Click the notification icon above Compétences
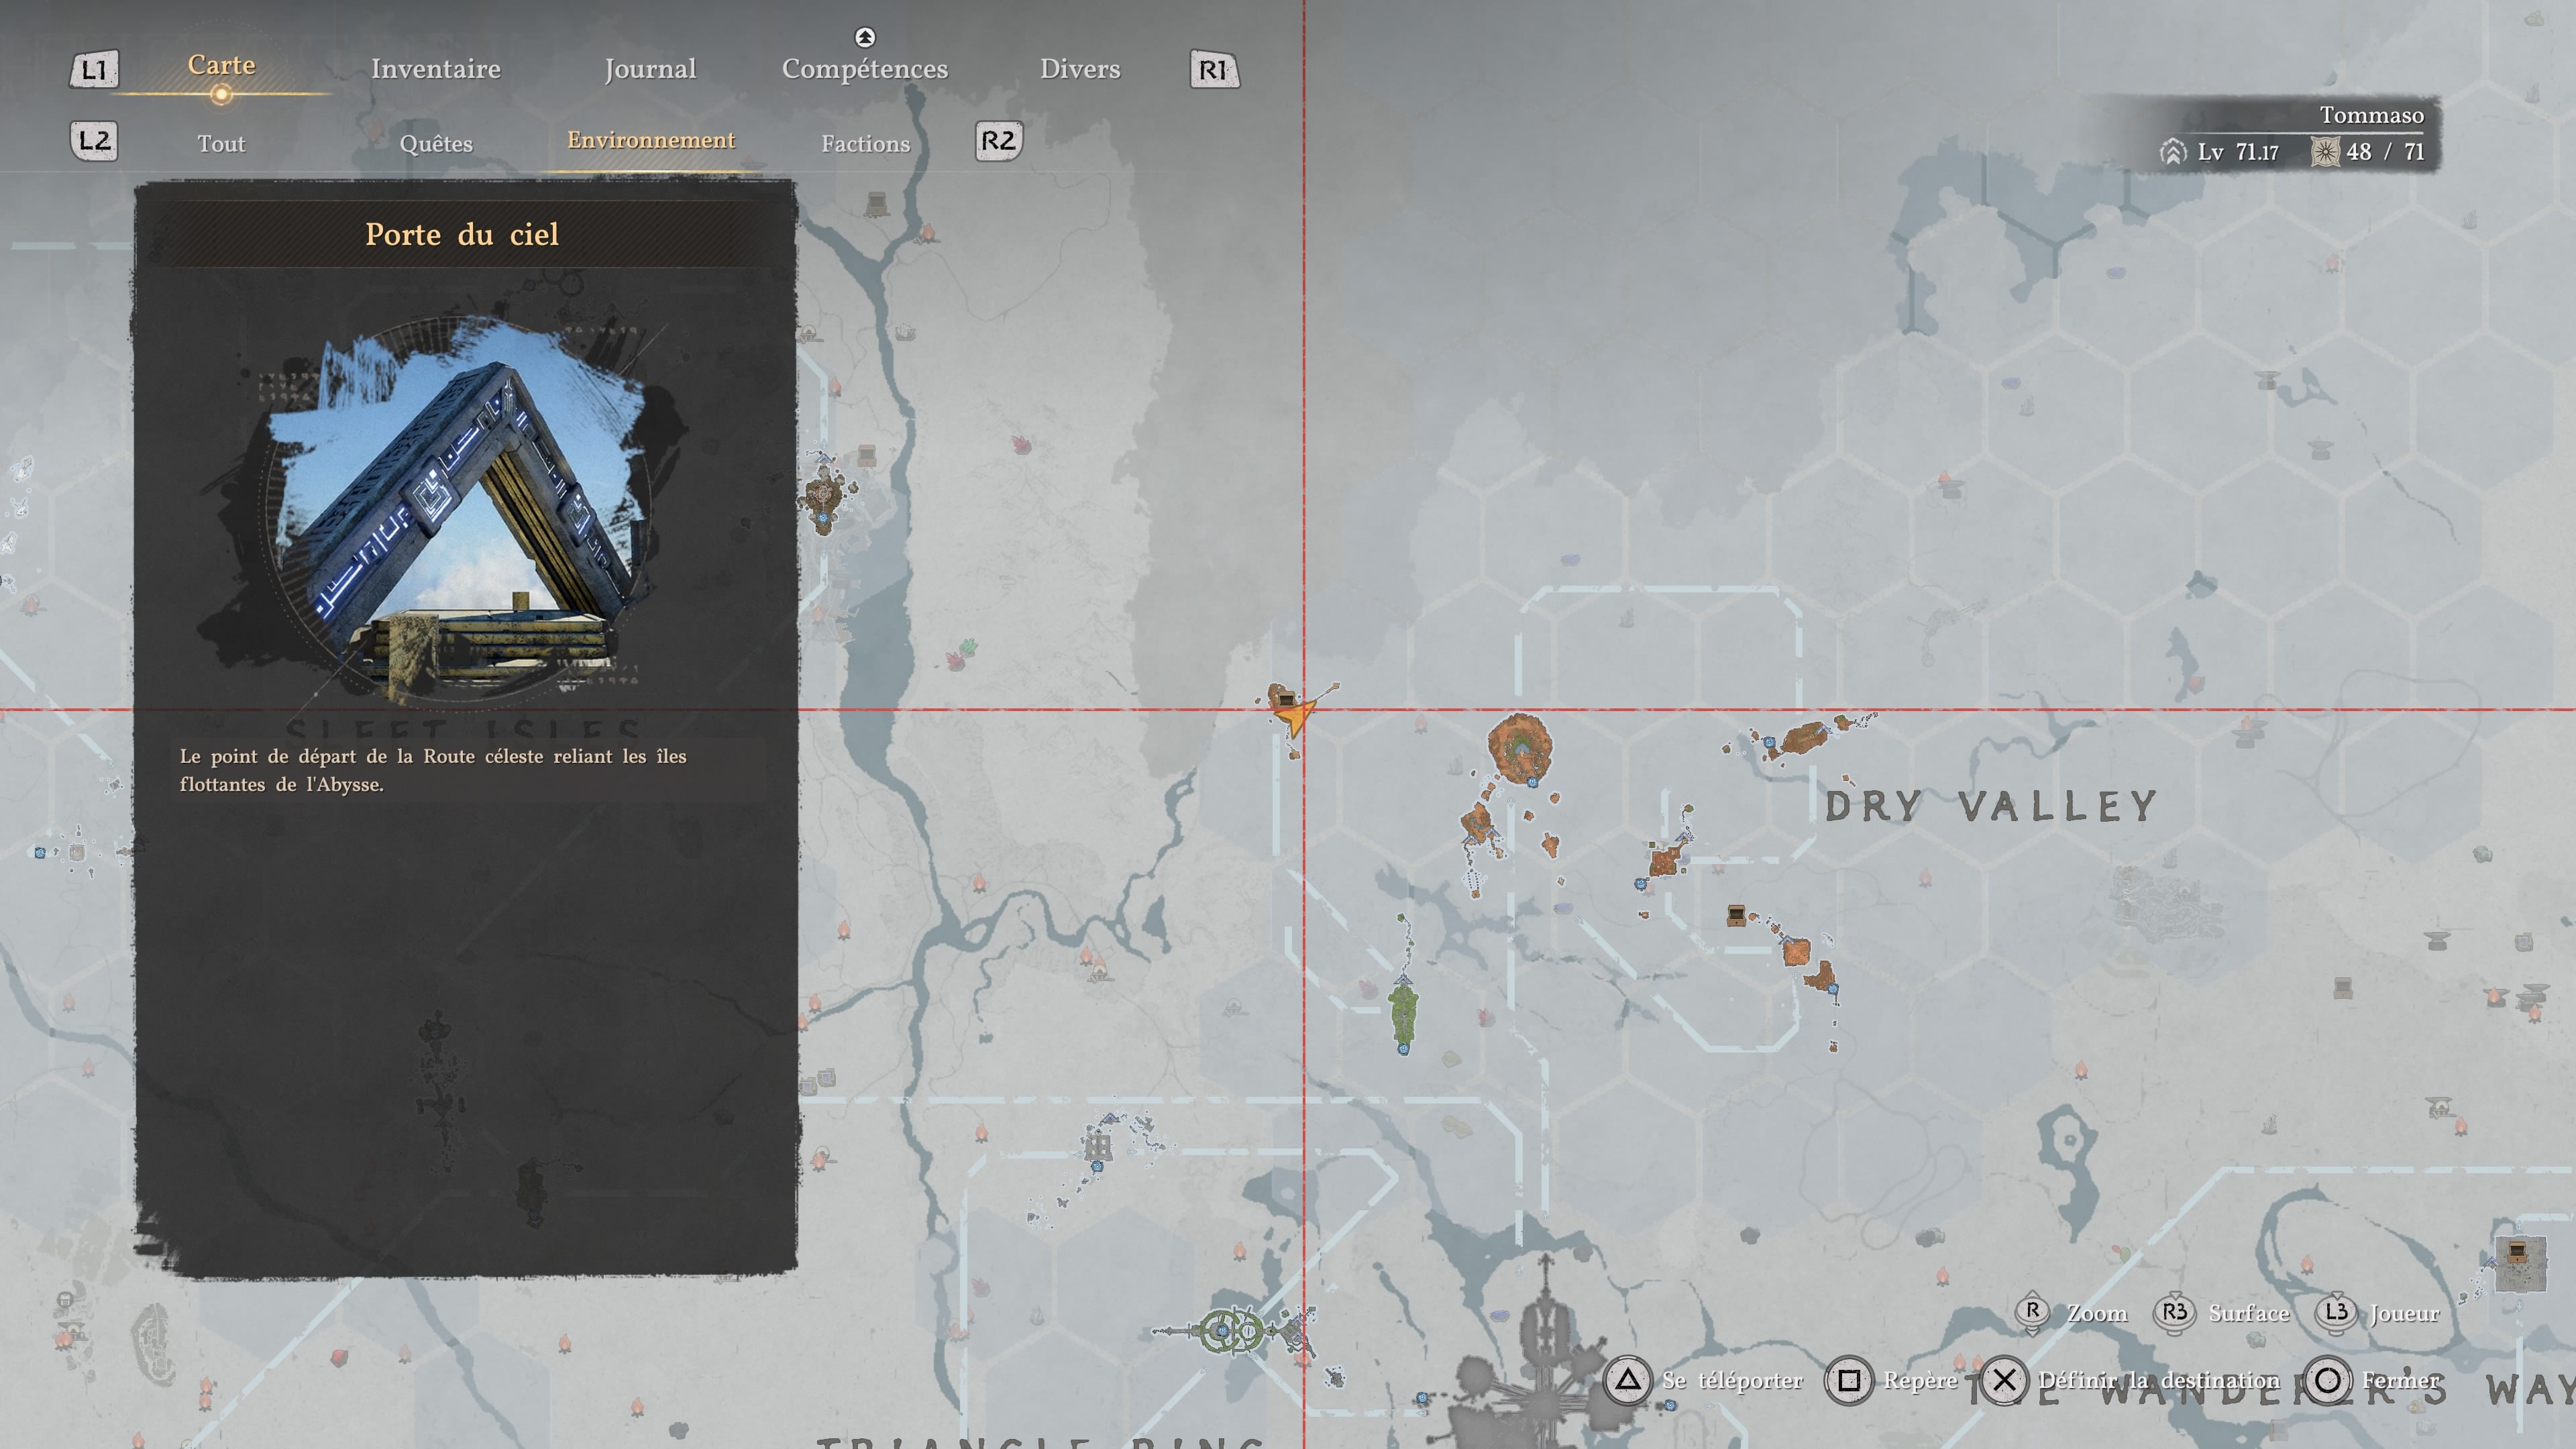 (865, 37)
